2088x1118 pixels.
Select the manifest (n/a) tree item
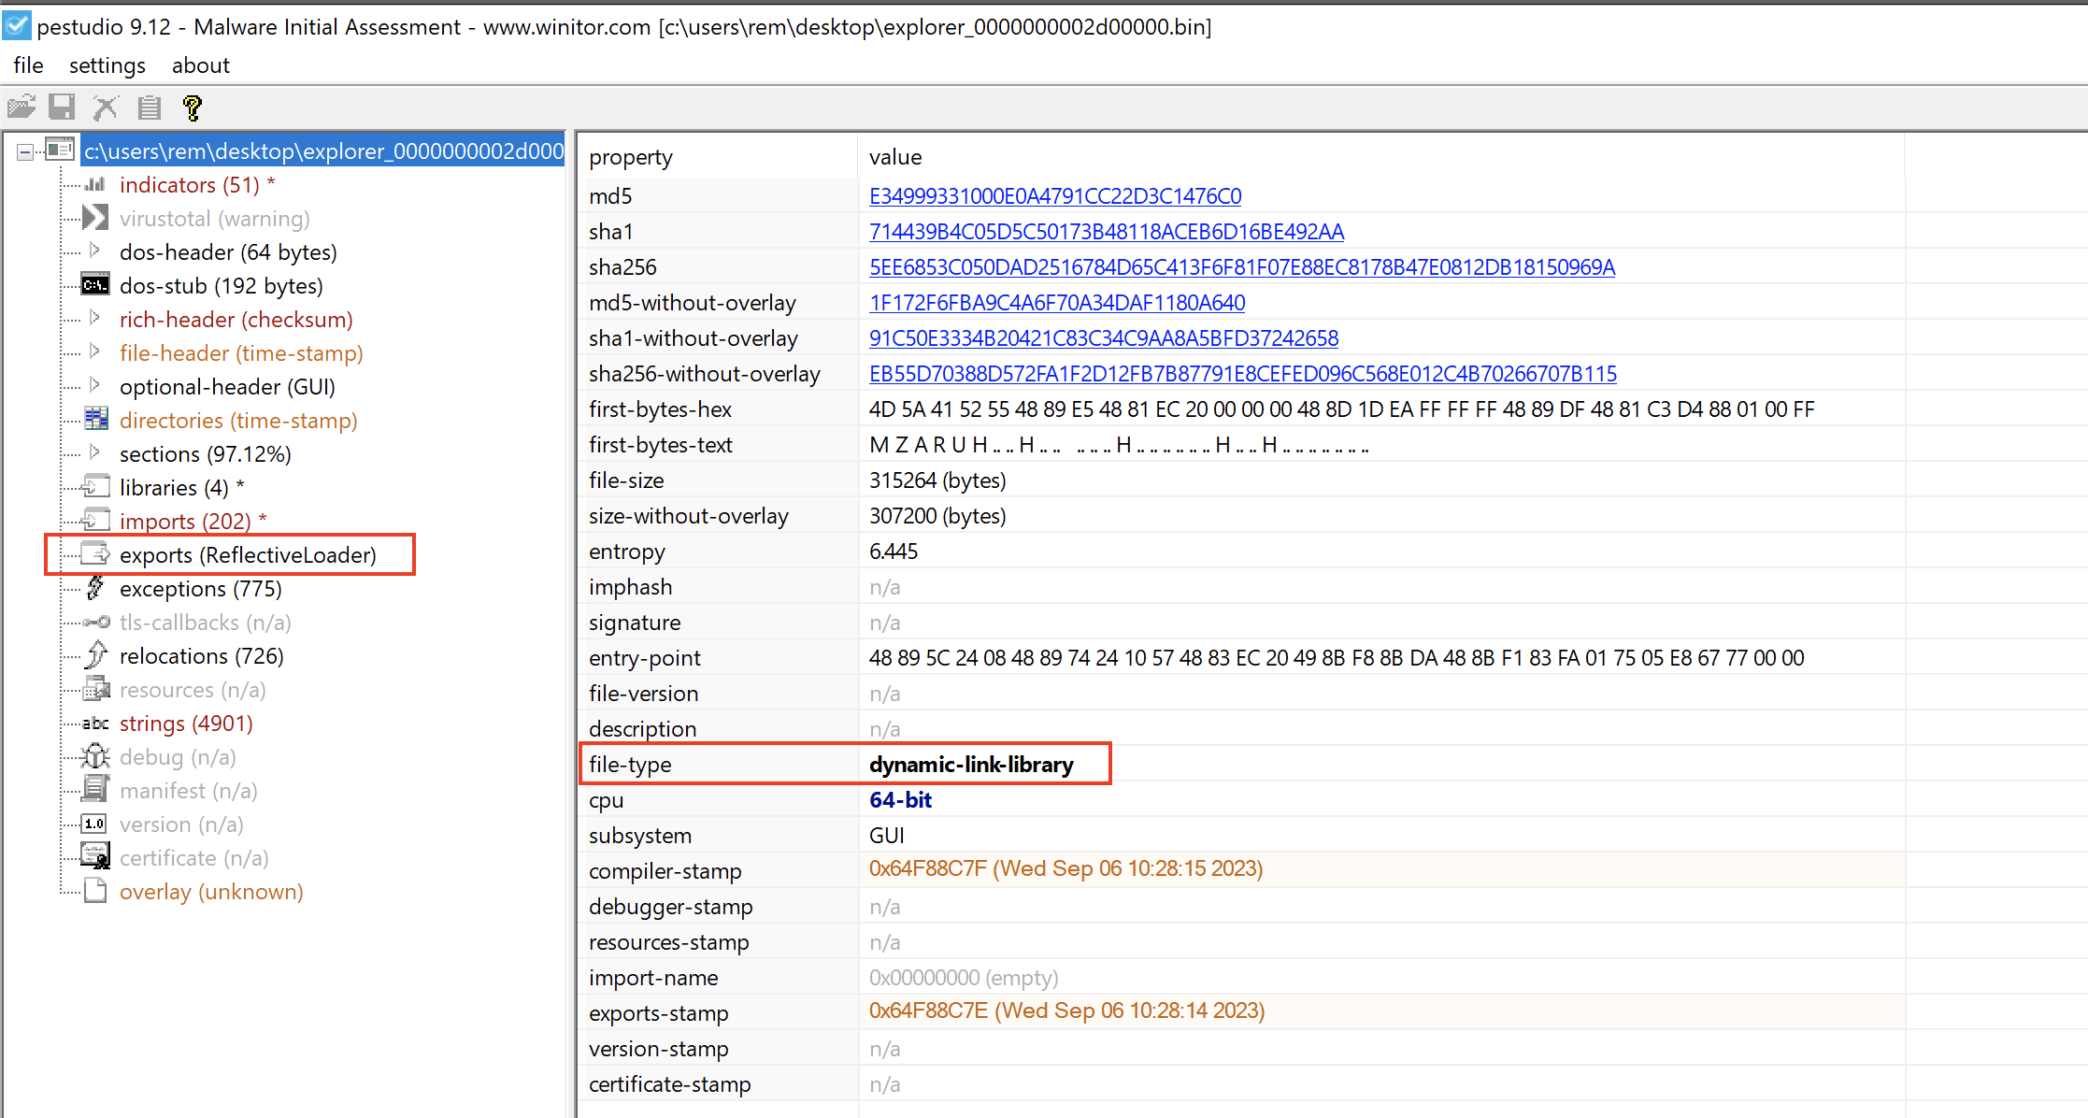coord(188,791)
